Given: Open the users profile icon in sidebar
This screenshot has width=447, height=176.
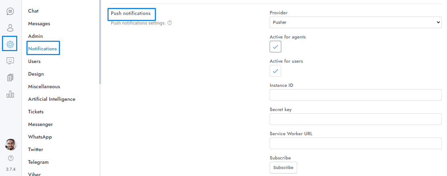Looking at the screenshot, I should coord(10,28).
